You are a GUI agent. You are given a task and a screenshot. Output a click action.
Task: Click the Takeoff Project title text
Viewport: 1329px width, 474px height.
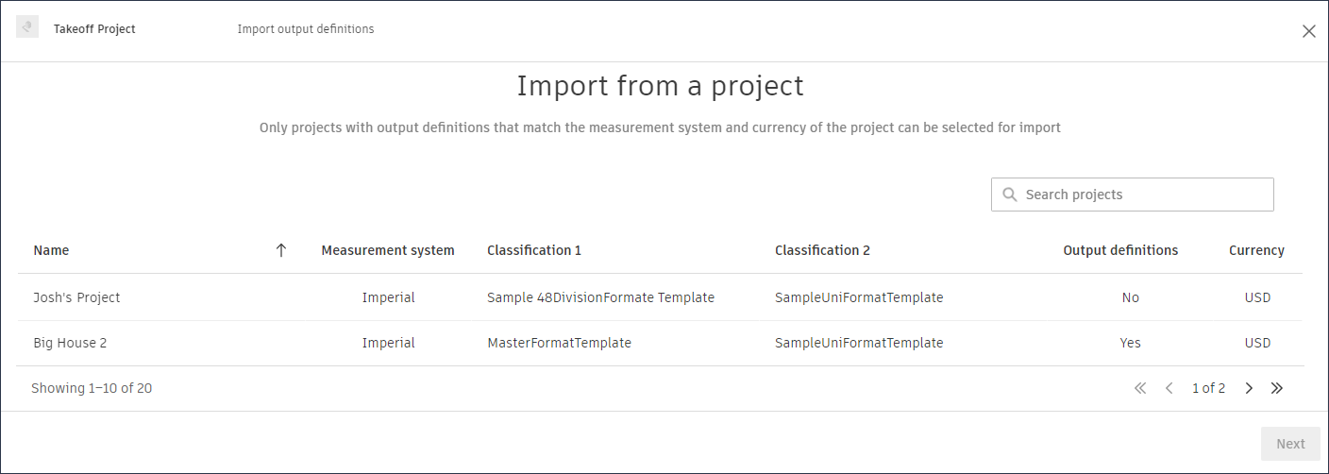94,29
